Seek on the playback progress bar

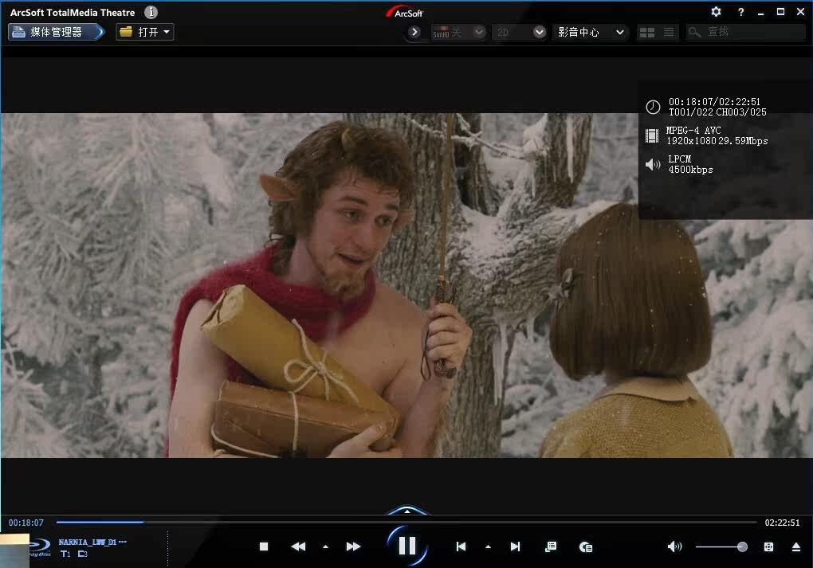406,522
